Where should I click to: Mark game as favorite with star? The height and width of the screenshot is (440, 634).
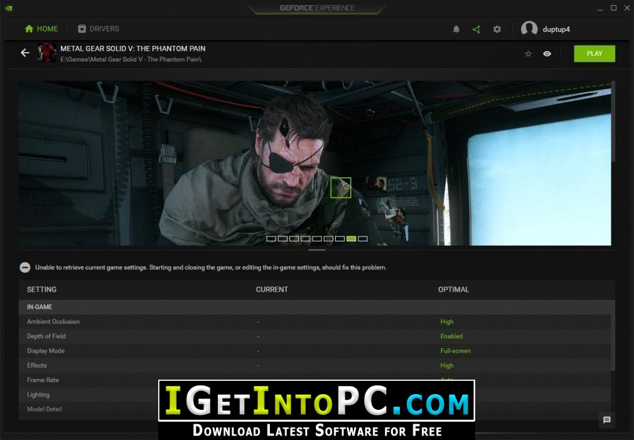point(528,54)
